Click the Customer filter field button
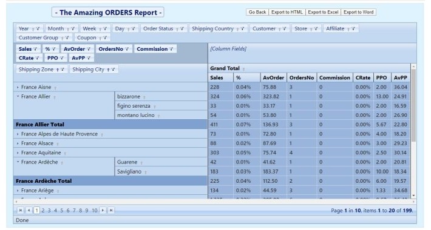 [270, 28]
